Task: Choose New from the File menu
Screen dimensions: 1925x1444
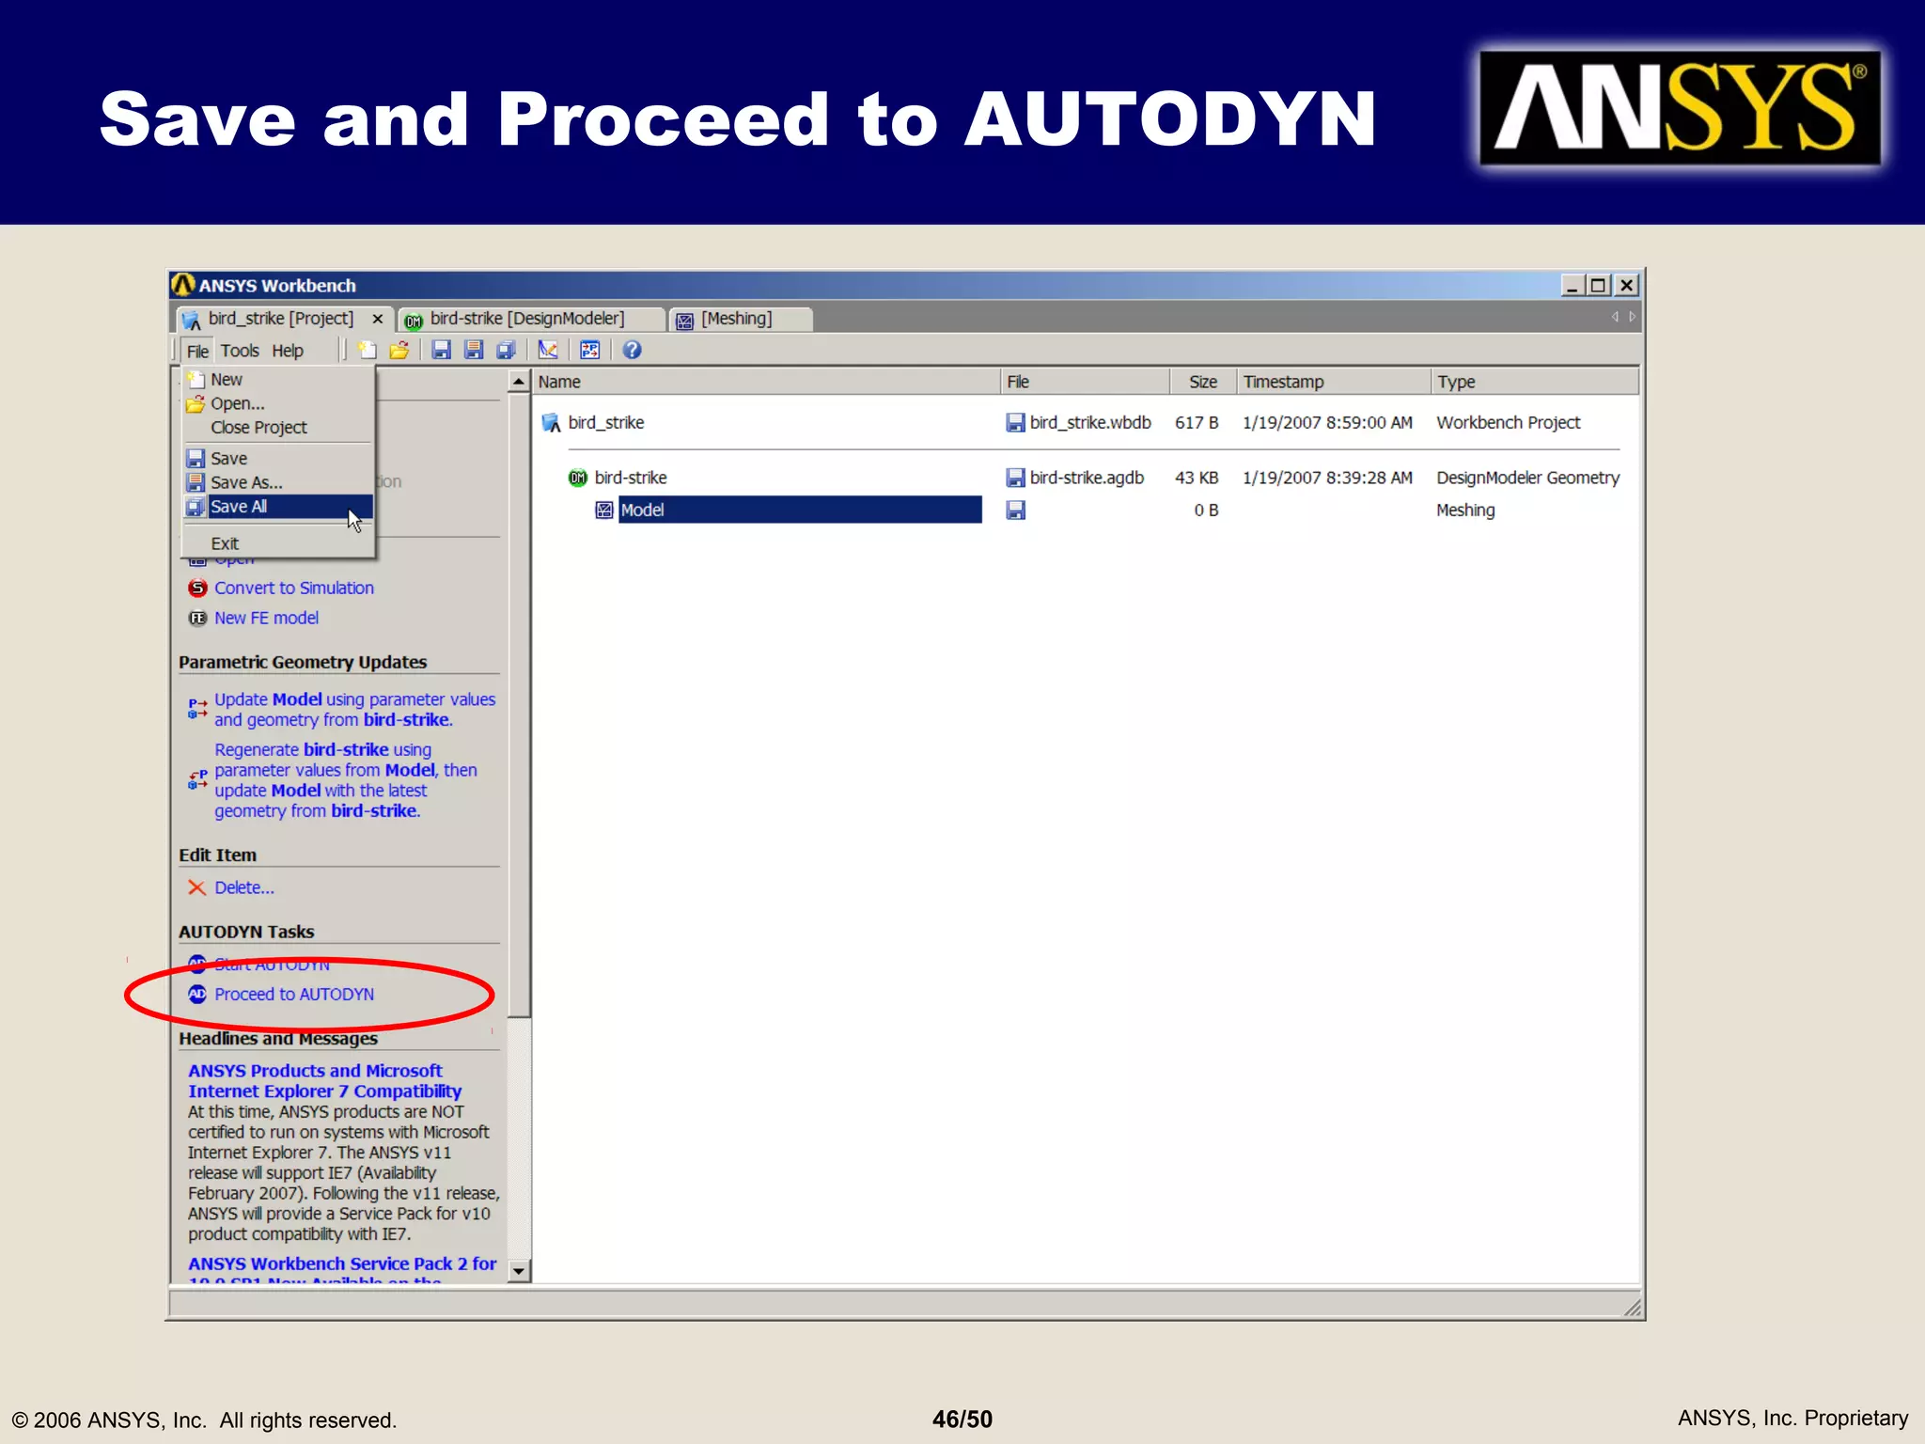Action: [278, 379]
